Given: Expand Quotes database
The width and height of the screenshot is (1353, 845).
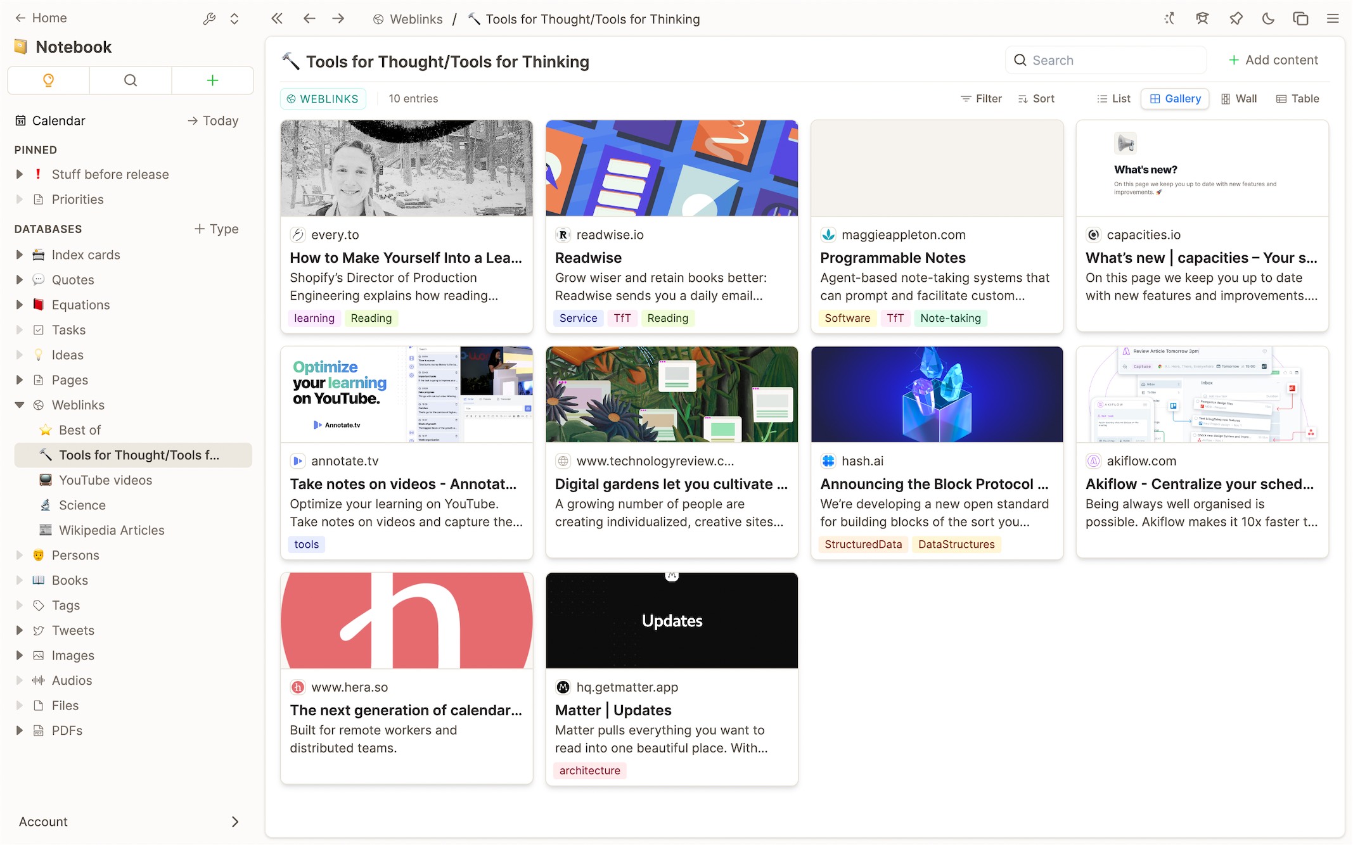Looking at the screenshot, I should point(19,279).
